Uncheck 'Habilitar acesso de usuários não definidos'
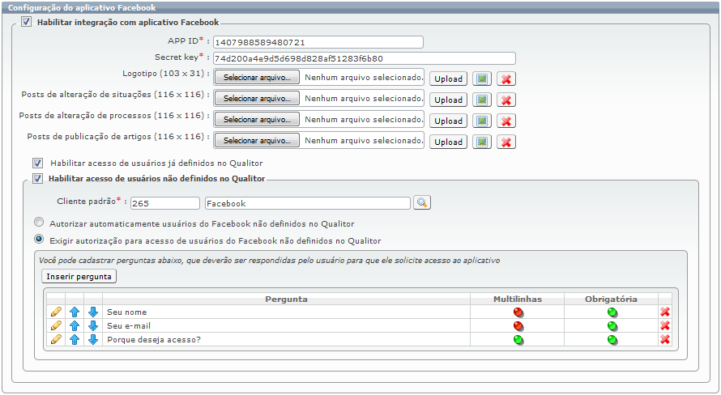The image size is (721, 395). click(37, 178)
